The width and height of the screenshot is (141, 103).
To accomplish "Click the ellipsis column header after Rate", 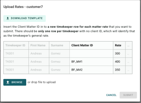I will pyautogui.click(x=129, y=45).
